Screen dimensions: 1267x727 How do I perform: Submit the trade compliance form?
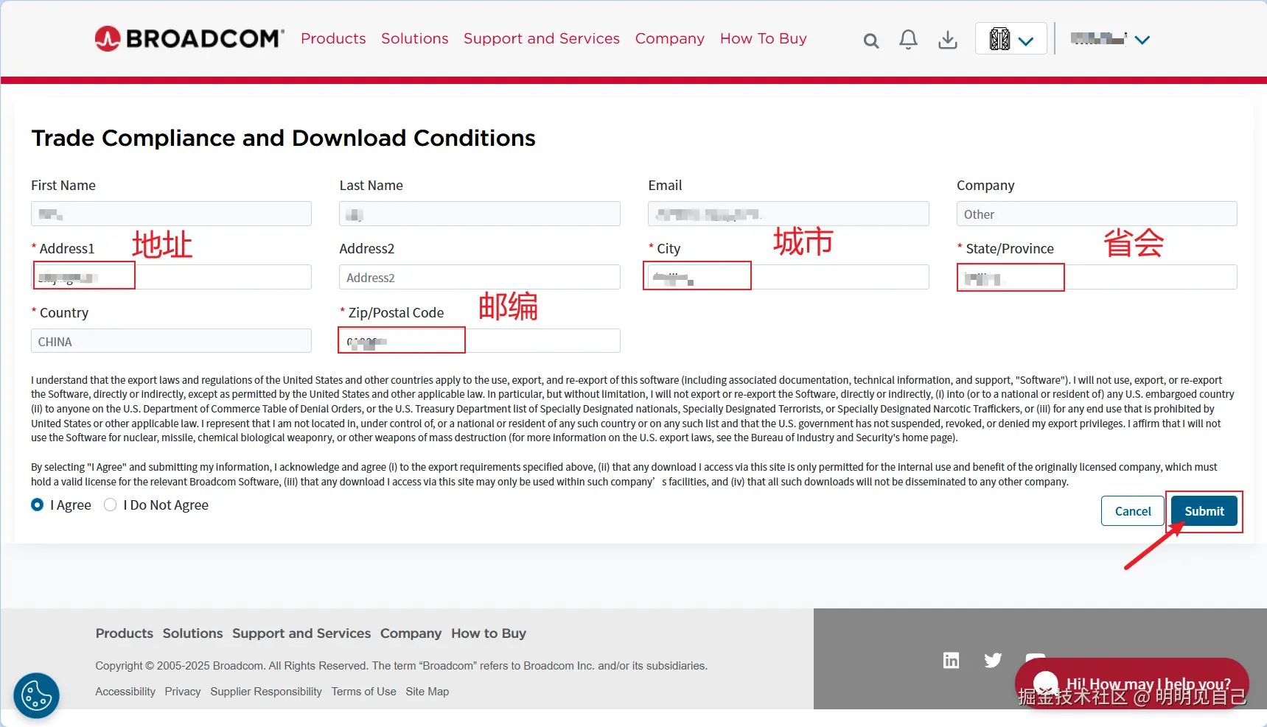pos(1204,511)
